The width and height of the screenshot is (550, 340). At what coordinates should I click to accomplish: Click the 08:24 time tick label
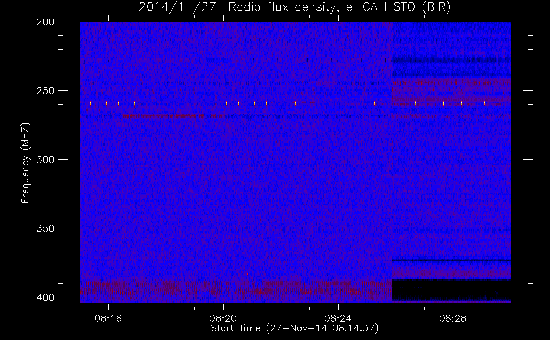[x=338, y=319]
